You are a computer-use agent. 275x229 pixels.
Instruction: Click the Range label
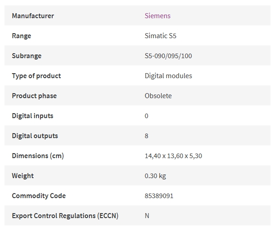pyautogui.click(x=22, y=36)
